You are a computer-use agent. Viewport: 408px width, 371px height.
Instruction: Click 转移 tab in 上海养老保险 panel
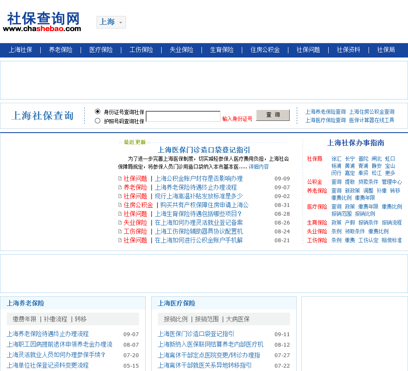click(81, 319)
